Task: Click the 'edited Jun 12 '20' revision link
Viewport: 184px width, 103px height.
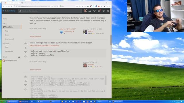Action: click(67, 29)
